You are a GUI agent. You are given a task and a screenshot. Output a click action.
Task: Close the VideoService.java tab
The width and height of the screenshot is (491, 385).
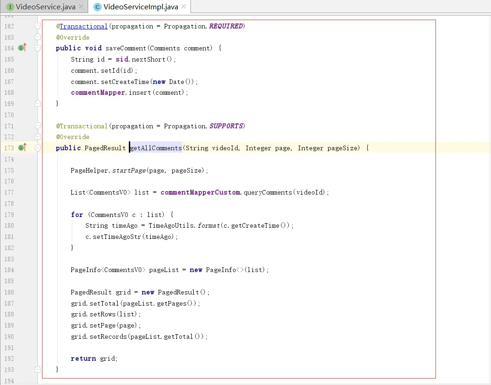coord(81,7)
